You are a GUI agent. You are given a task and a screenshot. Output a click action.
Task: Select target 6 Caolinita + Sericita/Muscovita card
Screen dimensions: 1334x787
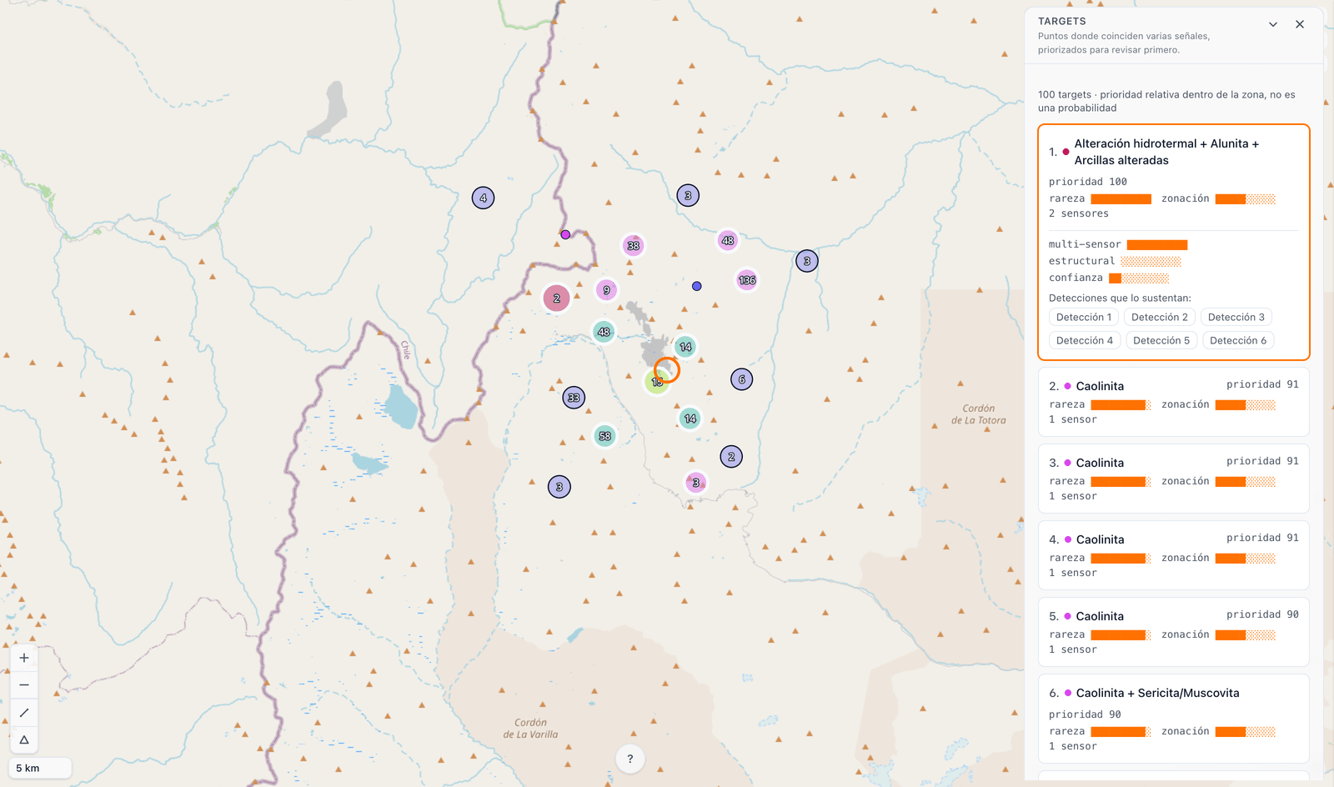pyautogui.click(x=1174, y=719)
